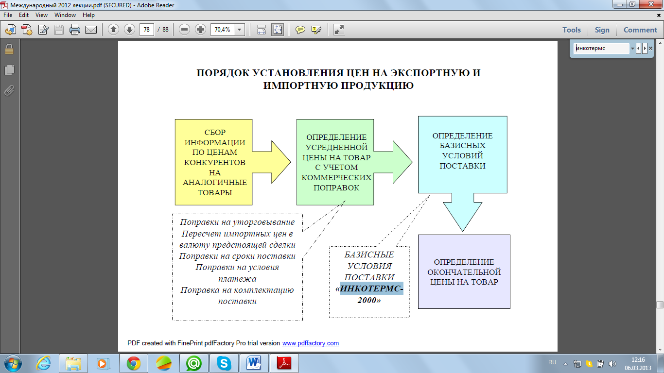Image resolution: width=664 pixels, height=373 pixels.
Task: Fit page to window width icon
Action: (262, 30)
